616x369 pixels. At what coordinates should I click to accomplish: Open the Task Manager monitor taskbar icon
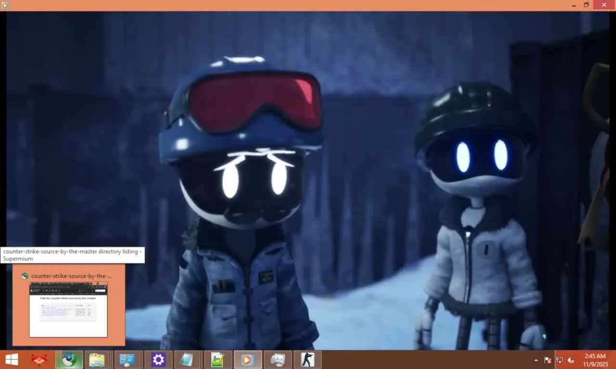click(x=278, y=359)
